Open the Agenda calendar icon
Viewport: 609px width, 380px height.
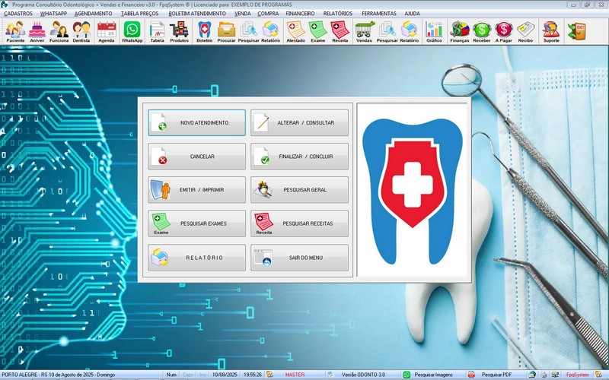(107, 31)
